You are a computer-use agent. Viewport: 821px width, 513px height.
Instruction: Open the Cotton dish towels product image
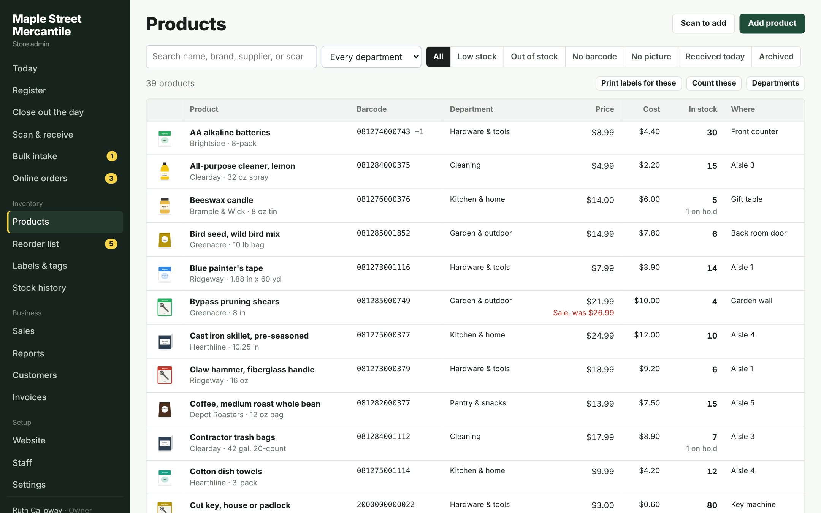165,477
